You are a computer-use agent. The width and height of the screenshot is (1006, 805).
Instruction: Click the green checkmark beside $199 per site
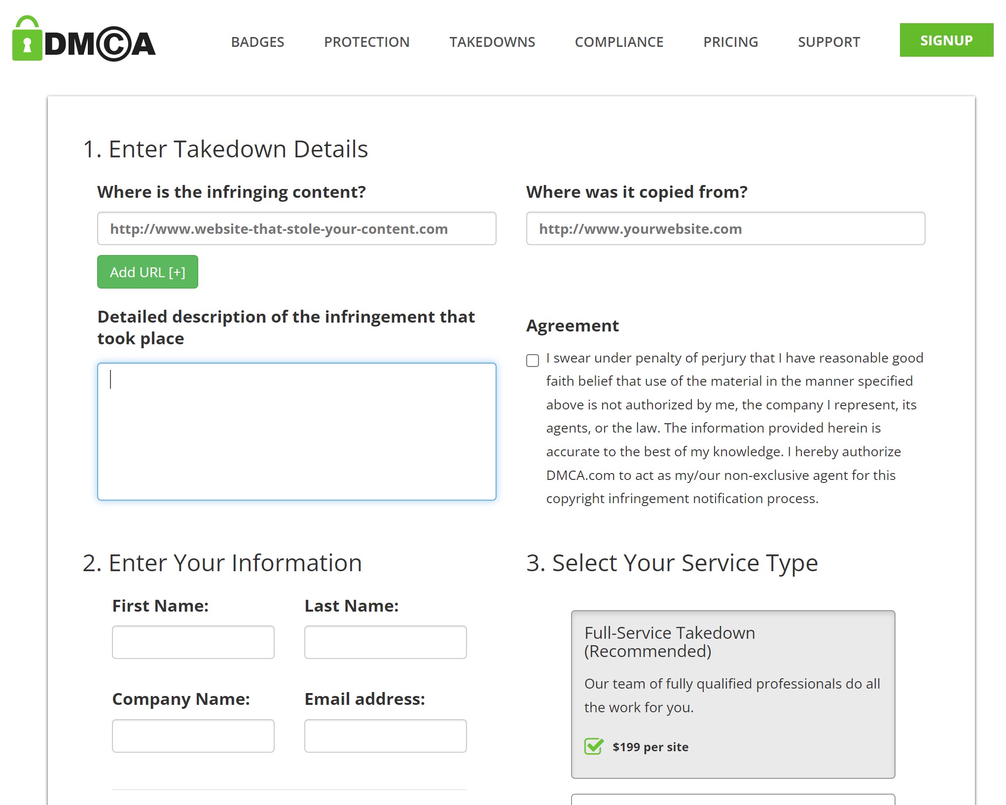pyautogui.click(x=594, y=746)
